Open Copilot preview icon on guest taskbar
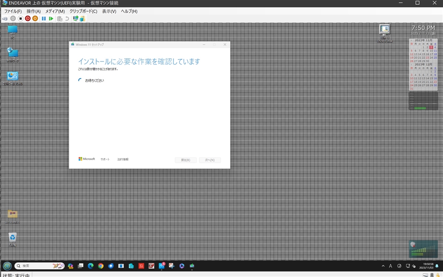443x277 pixels. coord(71,266)
